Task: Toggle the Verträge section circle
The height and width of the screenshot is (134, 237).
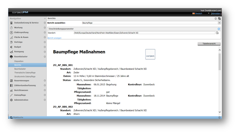Action: pyautogui.click(x=45, y=42)
